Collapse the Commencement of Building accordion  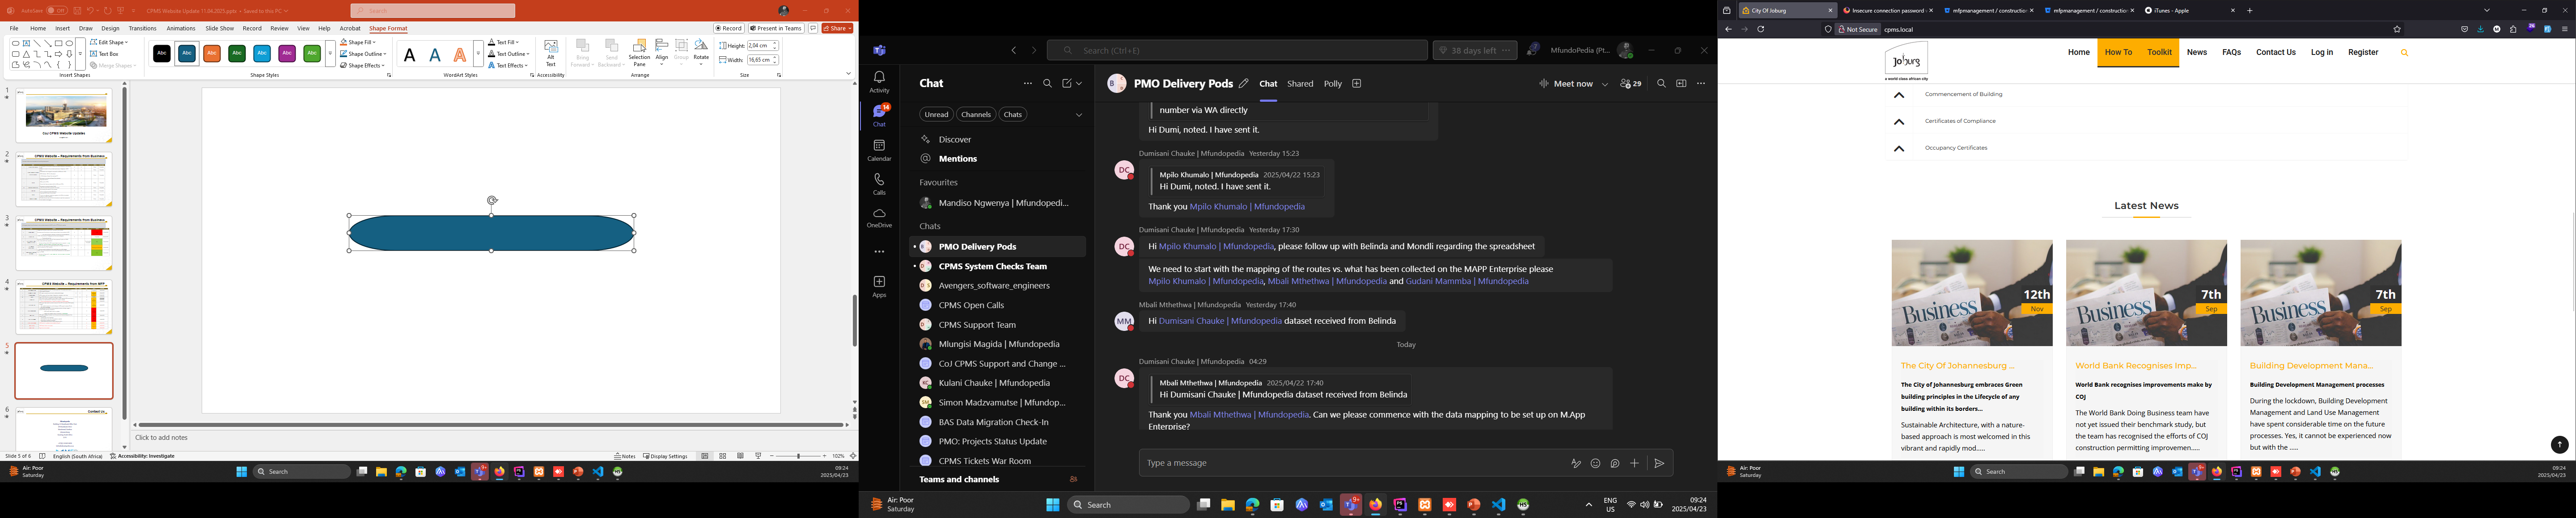(x=1899, y=95)
